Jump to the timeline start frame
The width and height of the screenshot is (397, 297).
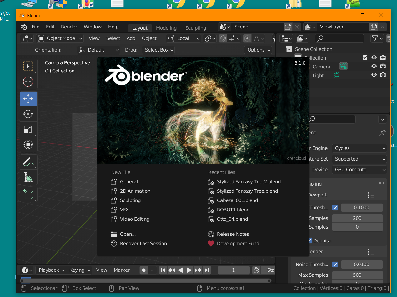click(x=163, y=270)
